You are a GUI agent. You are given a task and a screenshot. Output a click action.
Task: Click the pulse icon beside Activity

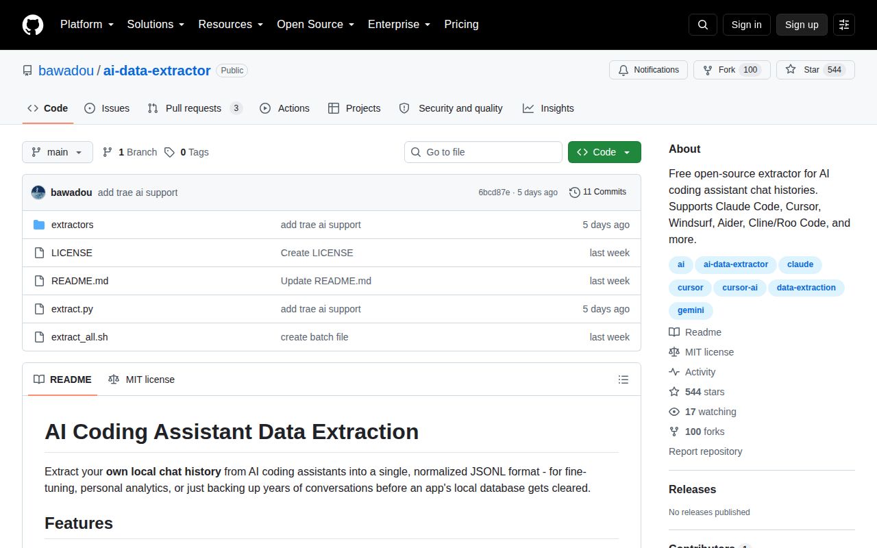[x=674, y=372]
